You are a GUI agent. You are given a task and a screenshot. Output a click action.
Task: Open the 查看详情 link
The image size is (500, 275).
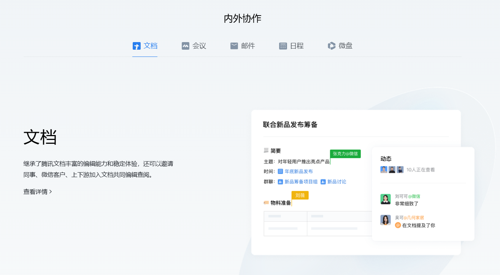click(38, 192)
